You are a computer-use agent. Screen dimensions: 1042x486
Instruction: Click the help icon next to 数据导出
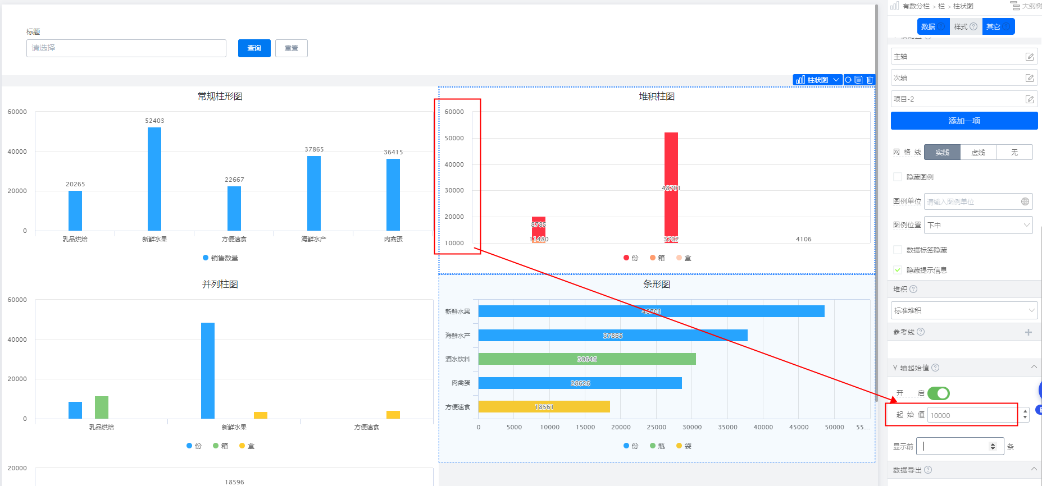point(928,470)
